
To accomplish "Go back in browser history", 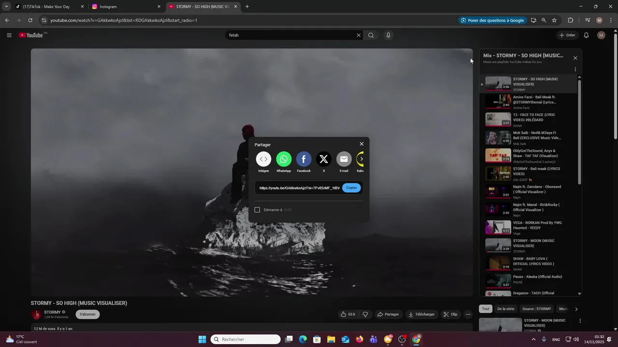I will pyautogui.click(x=7, y=20).
